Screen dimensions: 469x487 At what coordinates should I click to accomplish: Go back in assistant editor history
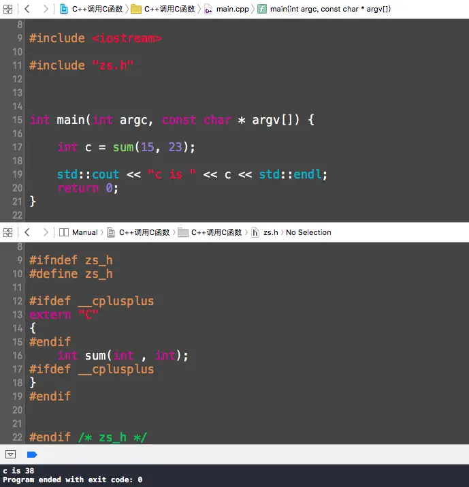tap(27, 232)
